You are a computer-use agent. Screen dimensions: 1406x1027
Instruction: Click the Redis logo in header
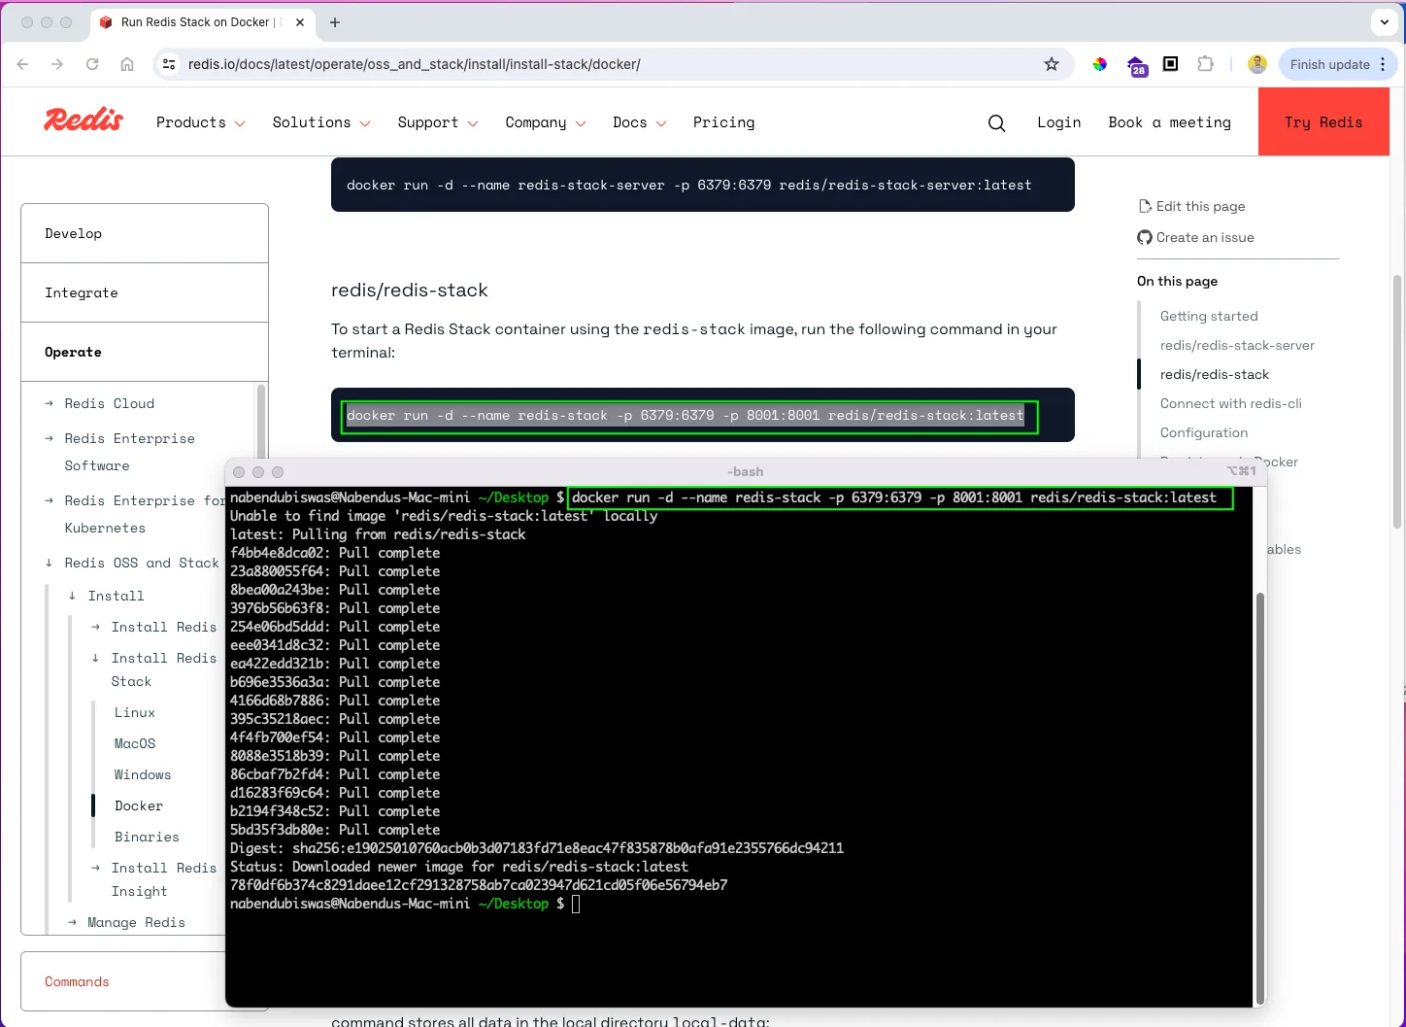coord(84,120)
